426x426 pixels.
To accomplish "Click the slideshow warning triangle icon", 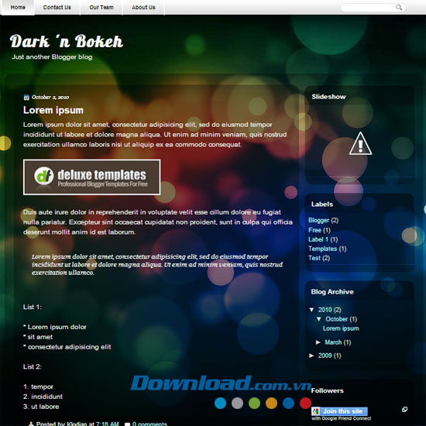I will (x=360, y=143).
